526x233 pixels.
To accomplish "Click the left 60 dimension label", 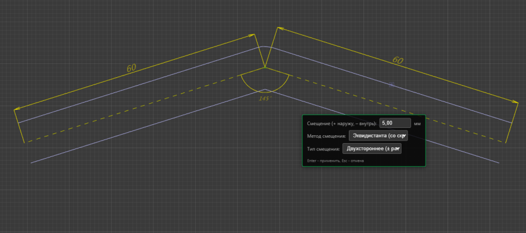I will pyautogui.click(x=131, y=68).
